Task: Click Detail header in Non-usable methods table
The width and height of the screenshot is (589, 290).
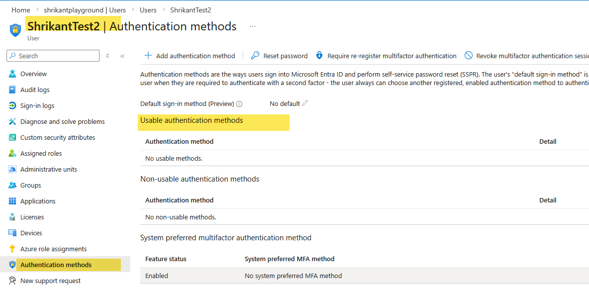Action: click(x=548, y=200)
